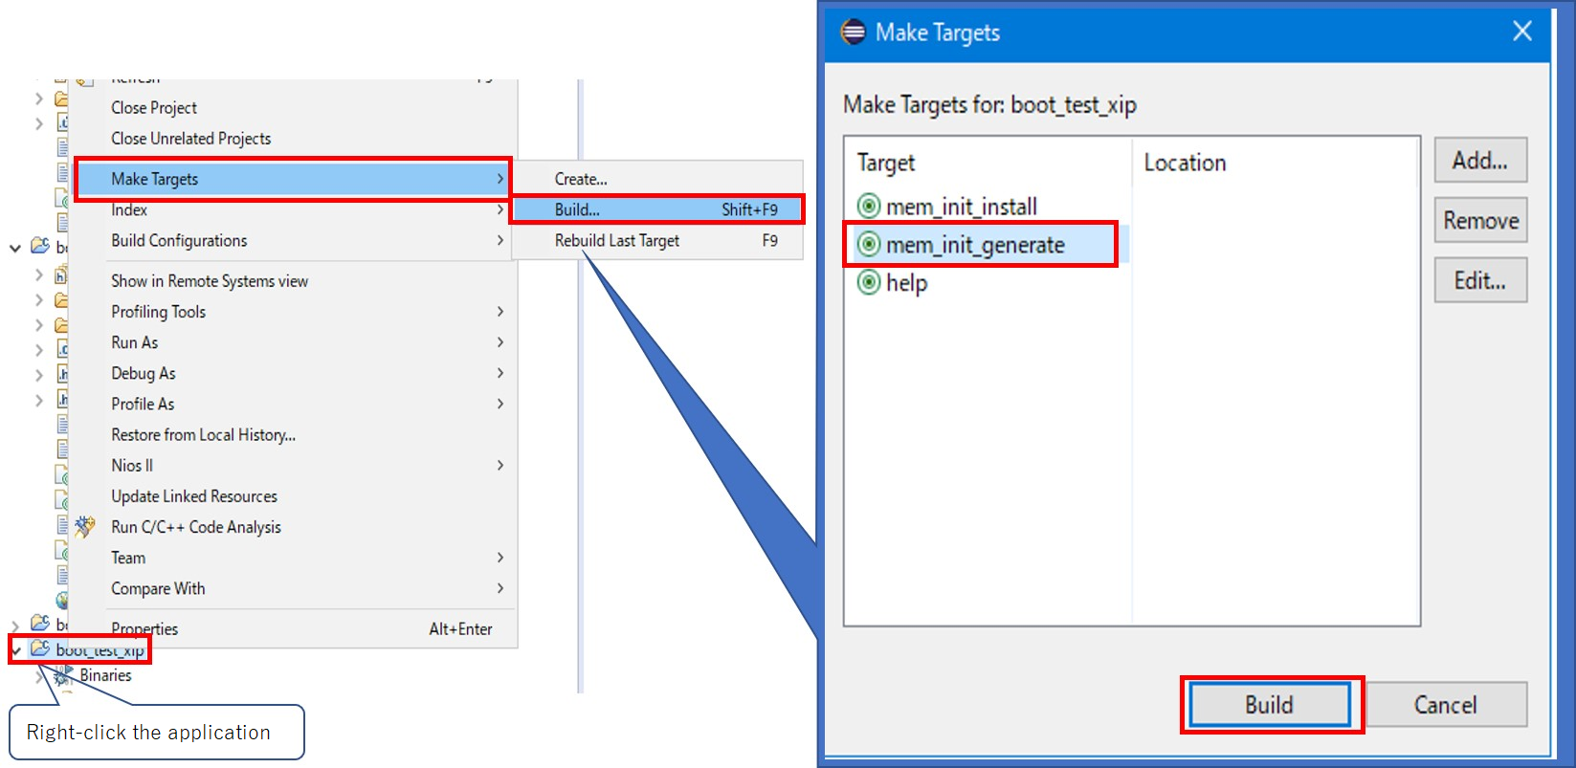The image size is (1576, 768).
Task: Click the help target bullseye icon
Action: tap(868, 283)
